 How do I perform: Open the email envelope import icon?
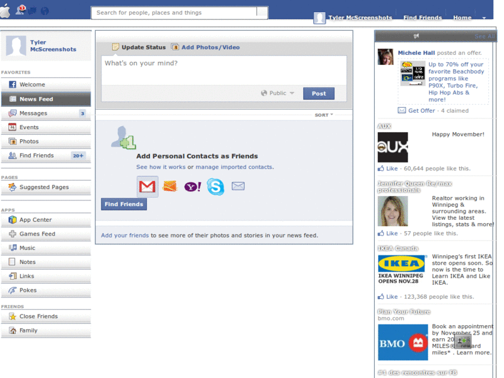238,186
